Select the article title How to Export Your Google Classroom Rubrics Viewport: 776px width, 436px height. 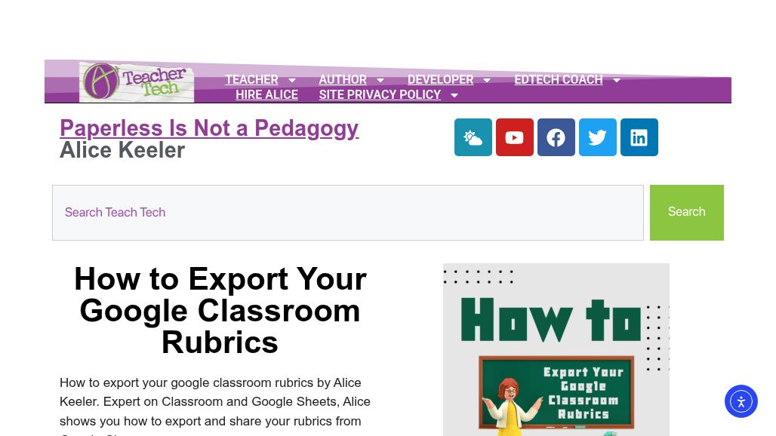click(x=220, y=311)
